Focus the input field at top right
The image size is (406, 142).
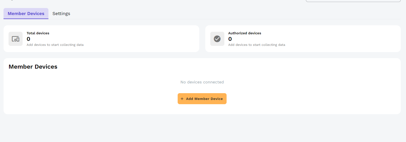pyautogui.click(x=353, y=1)
